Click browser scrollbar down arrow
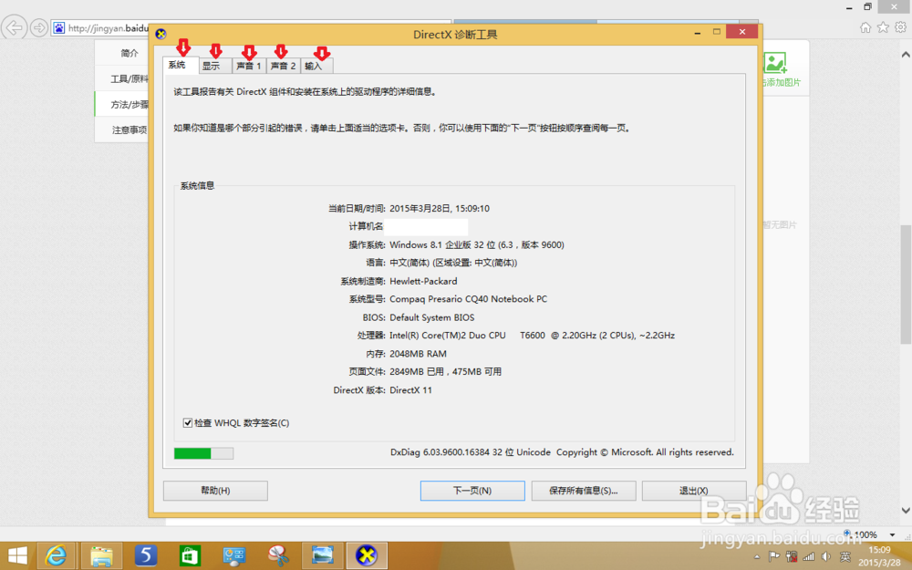The width and height of the screenshot is (912, 570). [x=906, y=510]
